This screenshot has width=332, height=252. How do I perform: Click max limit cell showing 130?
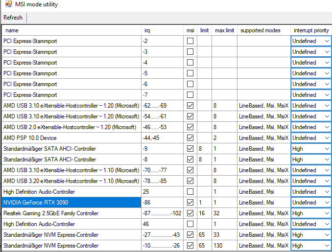pos(224,246)
